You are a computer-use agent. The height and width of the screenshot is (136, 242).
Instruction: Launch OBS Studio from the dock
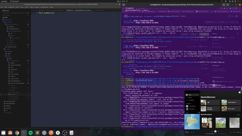tap(65, 133)
